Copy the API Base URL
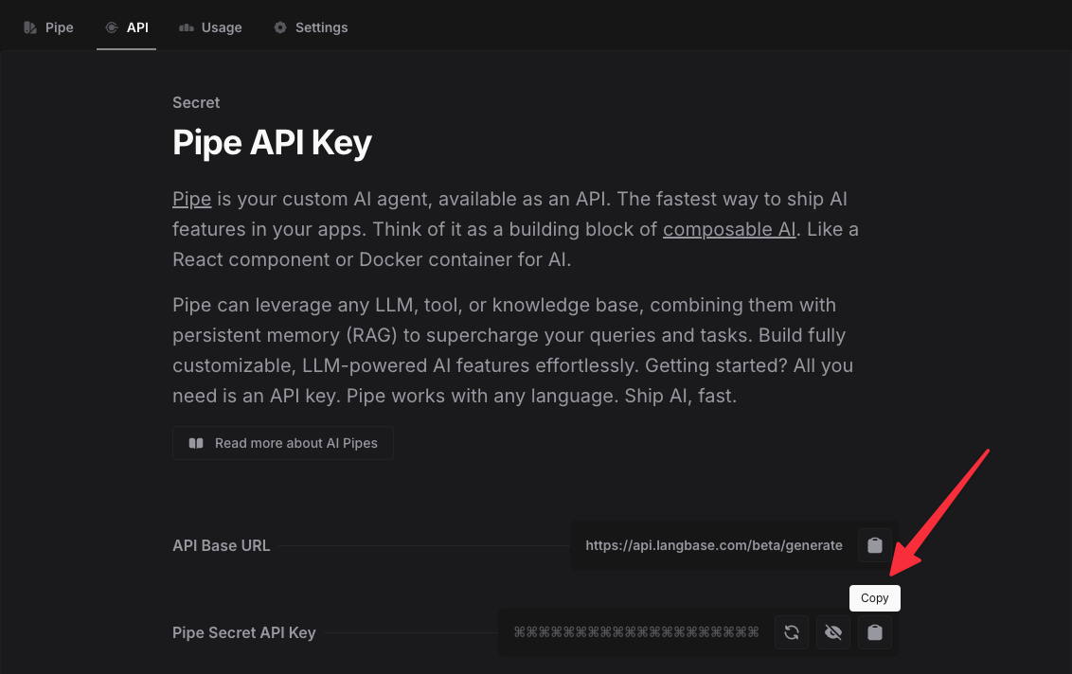Screen dimensions: 1072x674 [874, 545]
